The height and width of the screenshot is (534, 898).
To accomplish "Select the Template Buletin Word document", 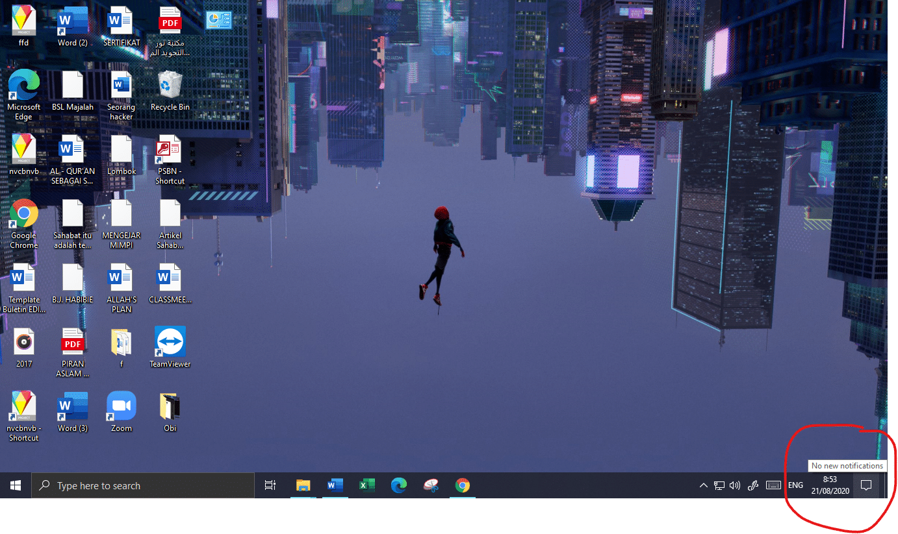I will [24, 288].
